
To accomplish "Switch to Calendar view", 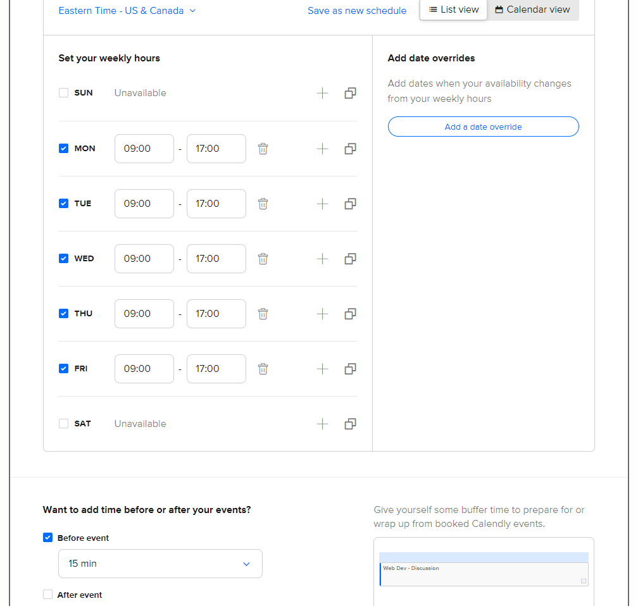I will pyautogui.click(x=533, y=9).
